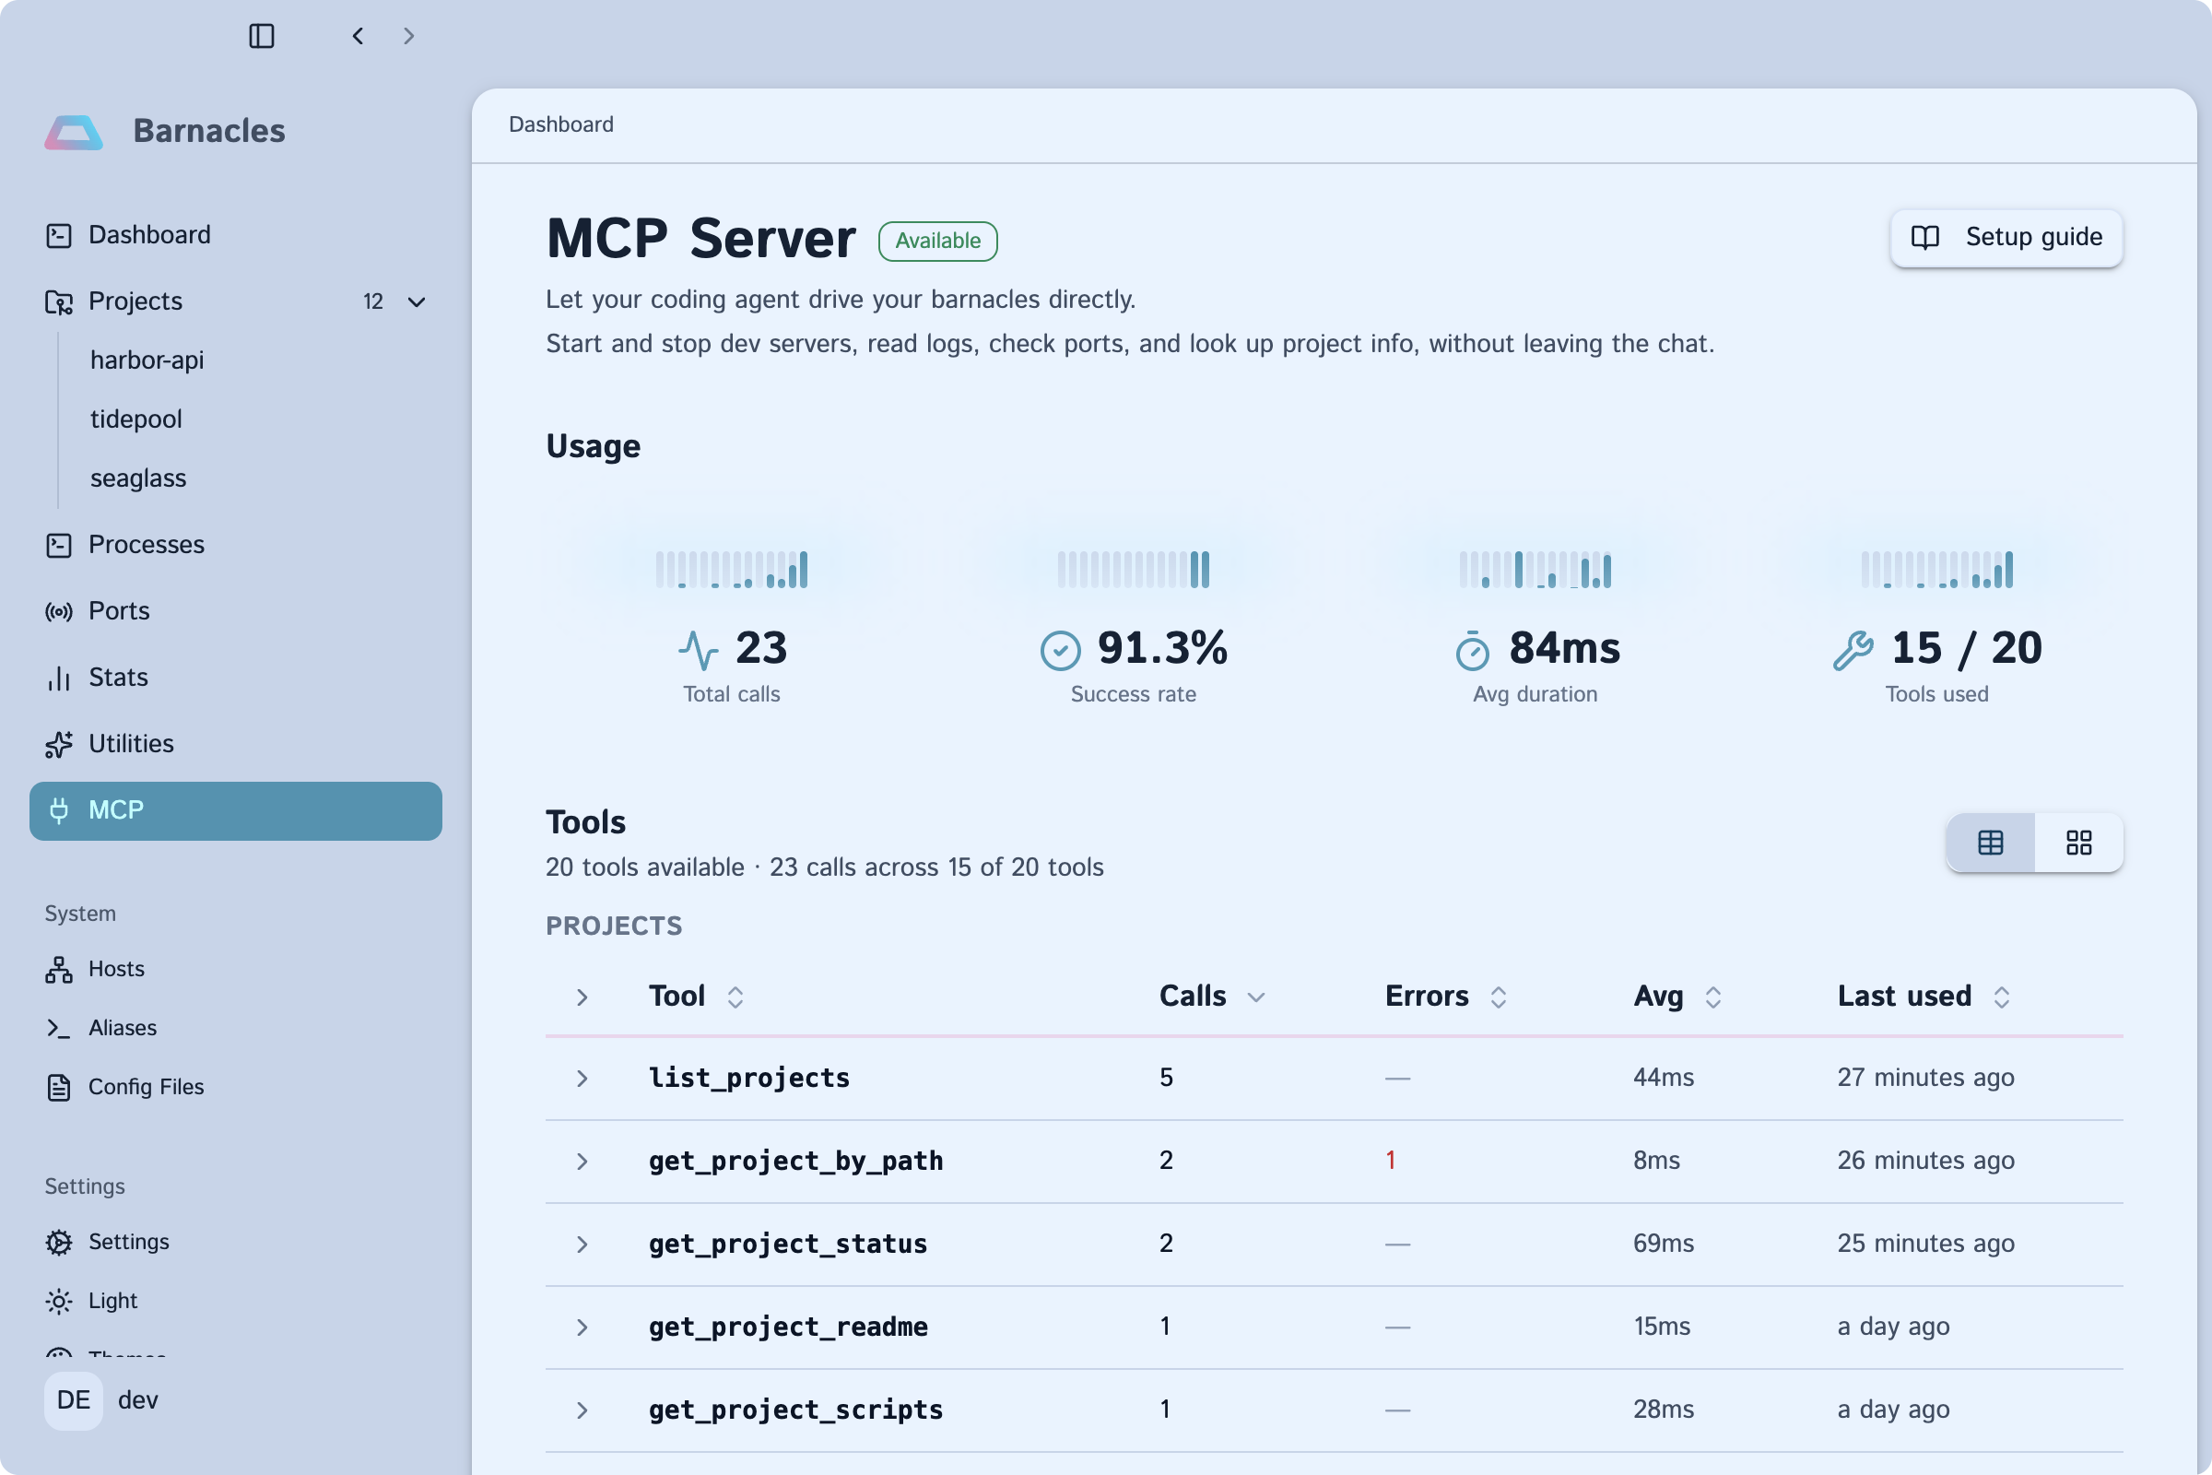Click the Projects count badge 12
The image size is (2212, 1475).
coord(373,302)
